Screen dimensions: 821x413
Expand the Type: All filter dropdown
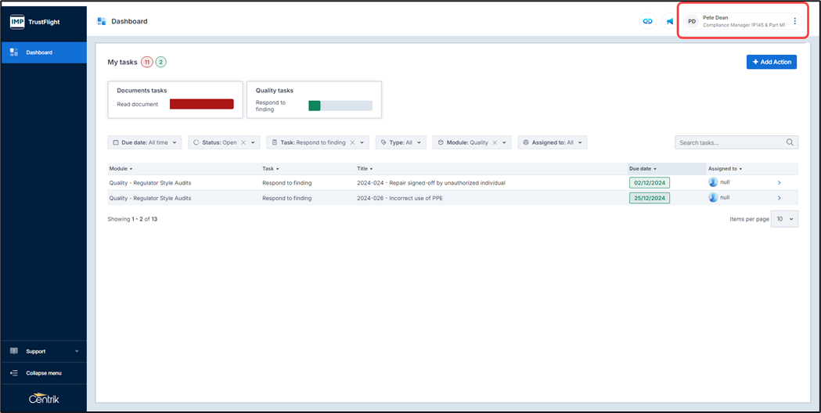click(x=401, y=142)
